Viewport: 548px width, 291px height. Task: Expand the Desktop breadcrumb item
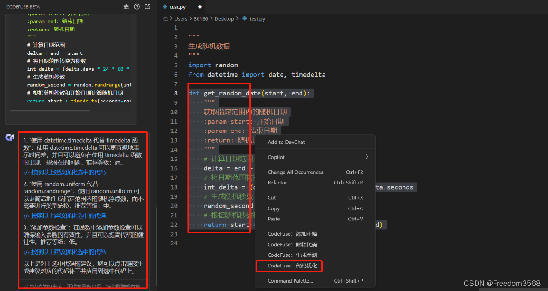[x=224, y=19]
